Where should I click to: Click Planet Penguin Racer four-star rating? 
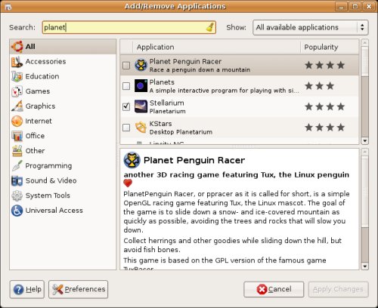point(325,66)
